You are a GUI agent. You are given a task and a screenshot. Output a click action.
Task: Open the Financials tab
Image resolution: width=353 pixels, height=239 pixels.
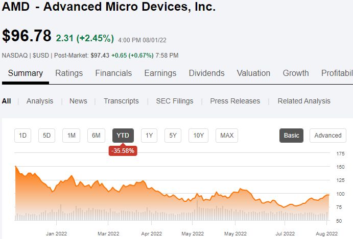[x=113, y=73]
